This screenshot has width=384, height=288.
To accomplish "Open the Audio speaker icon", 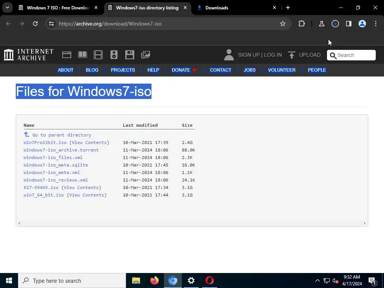I will 114,55.
